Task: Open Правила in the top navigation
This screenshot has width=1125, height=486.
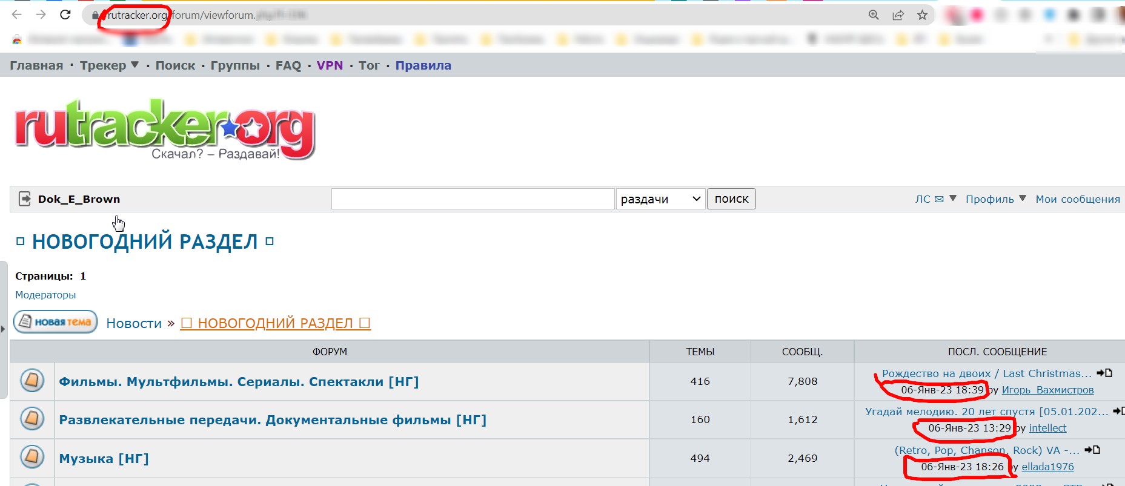Action: [x=423, y=65]
